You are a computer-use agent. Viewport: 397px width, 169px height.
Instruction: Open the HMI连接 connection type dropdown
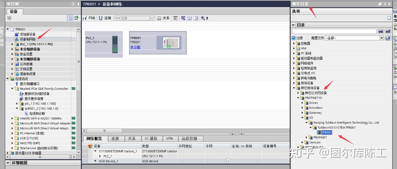coord(152,18)
